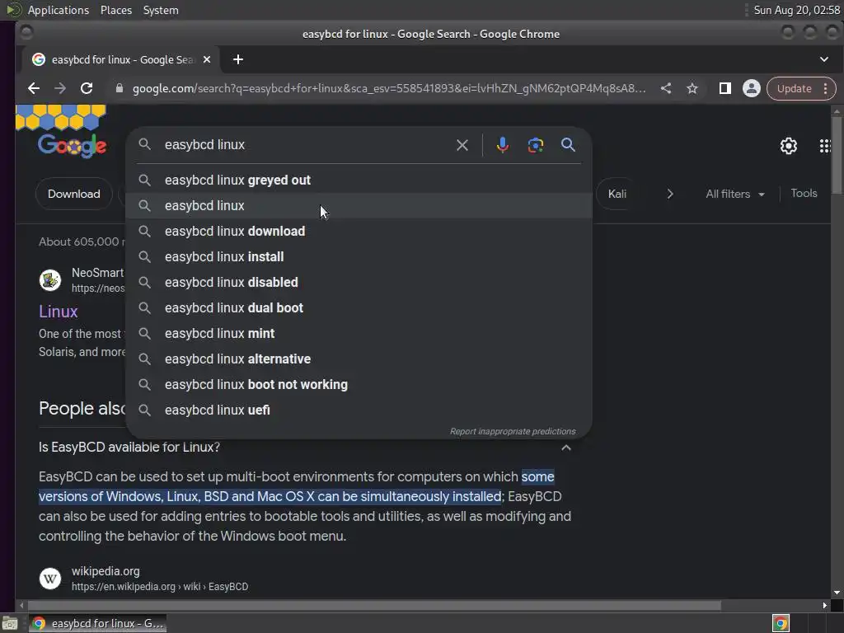Image resolution: width=844 pixels, height=633 pixels.
Task: Click the page's vertical scrollbar thumb
Action: tap(837, 156)
